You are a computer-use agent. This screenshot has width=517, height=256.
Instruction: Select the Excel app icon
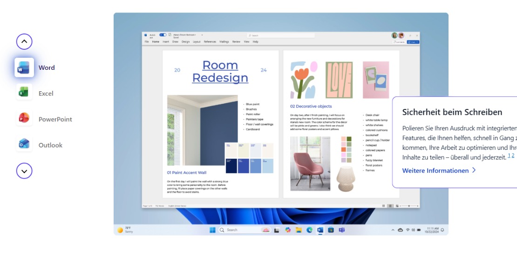tap(24, 94)
